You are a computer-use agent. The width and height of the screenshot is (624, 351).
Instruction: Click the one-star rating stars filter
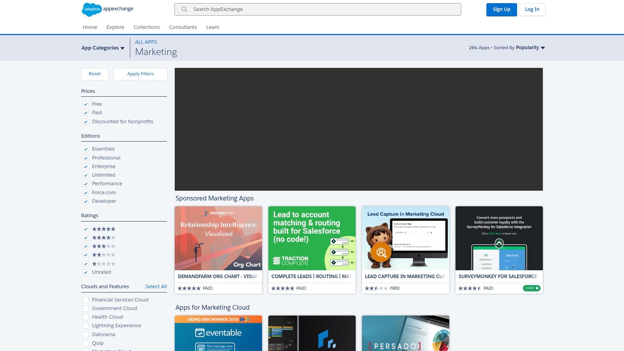pyautogui.click(x=103, y=264)
